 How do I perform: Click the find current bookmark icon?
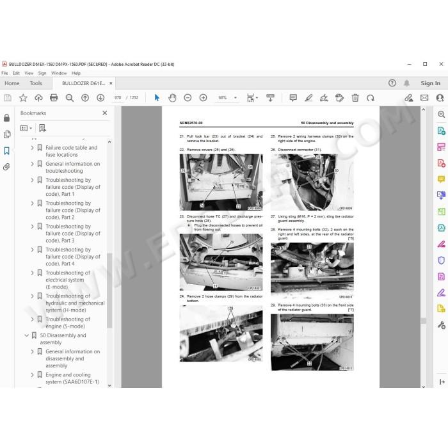click(x=42, y=128)
